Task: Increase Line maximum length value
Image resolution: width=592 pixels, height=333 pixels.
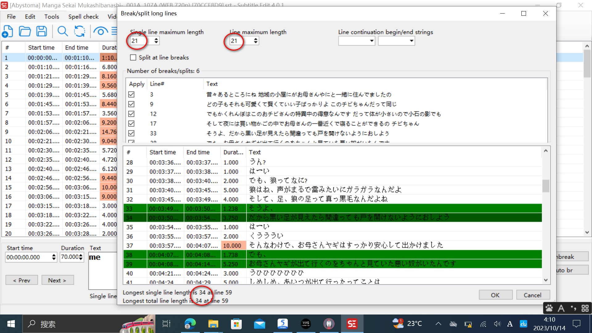Action: click(255, 39)
